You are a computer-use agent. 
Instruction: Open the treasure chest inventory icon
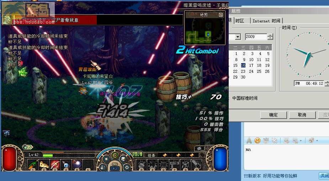coord(123,159)
